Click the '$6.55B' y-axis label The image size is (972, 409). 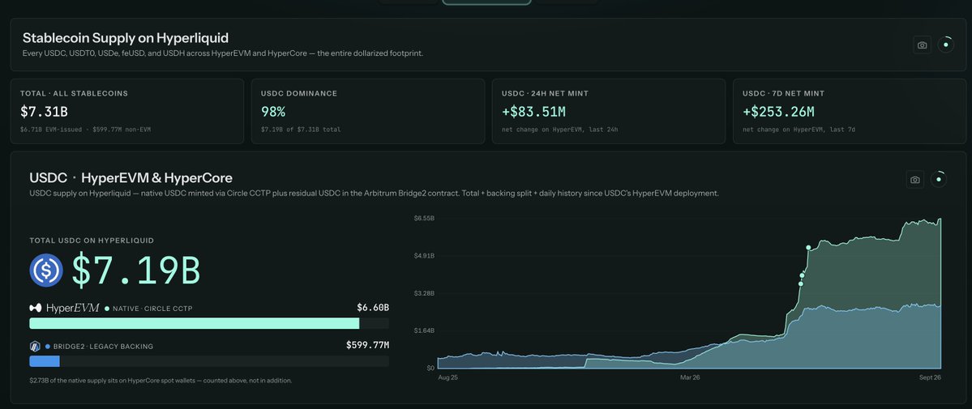tap(424, 218)
